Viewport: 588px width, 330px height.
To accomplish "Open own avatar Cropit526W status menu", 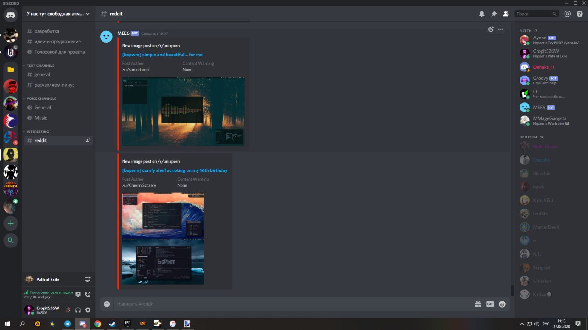I will tap(29, 310).
